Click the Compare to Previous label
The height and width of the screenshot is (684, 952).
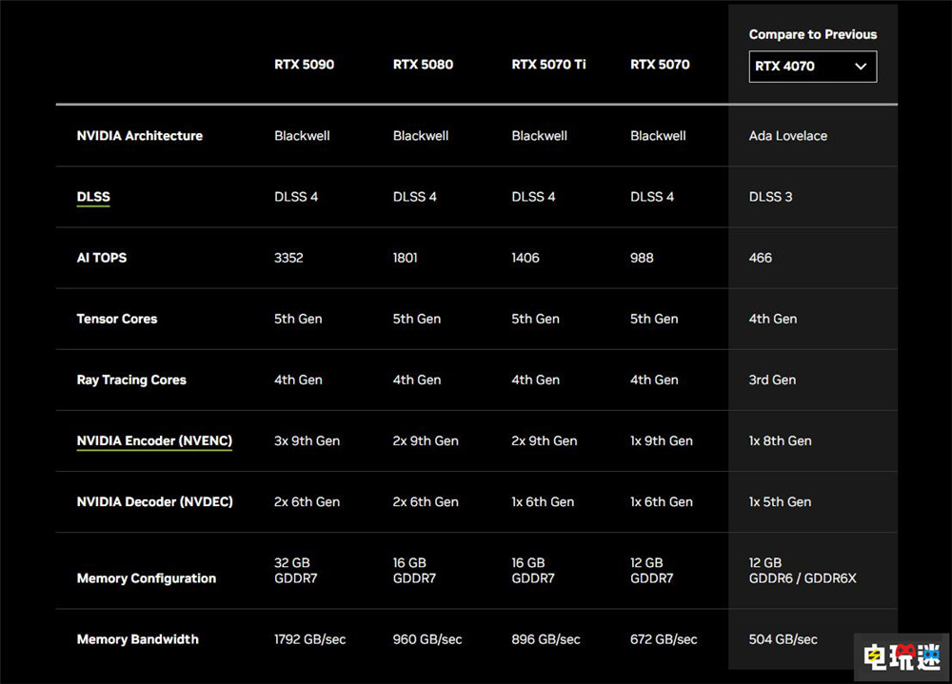pos(812,34)
